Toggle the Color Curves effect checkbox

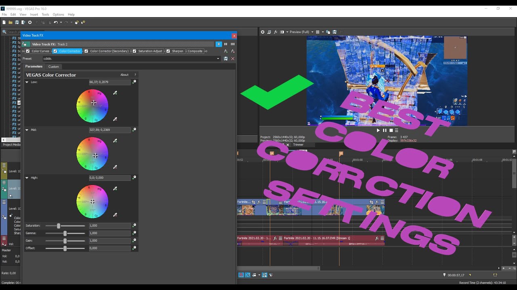click(28, 51)
